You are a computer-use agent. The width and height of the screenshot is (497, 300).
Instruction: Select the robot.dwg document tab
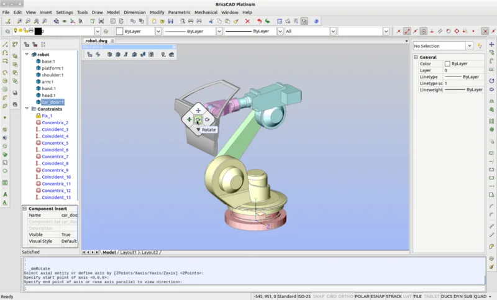(96, 40)
